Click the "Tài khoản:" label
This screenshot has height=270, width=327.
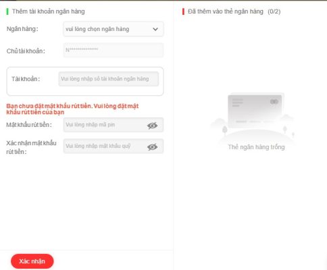point(26,79)
